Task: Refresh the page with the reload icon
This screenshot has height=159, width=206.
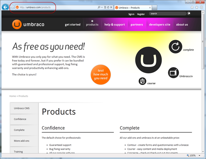Action: pyautogui.click(x=108, y=7)
